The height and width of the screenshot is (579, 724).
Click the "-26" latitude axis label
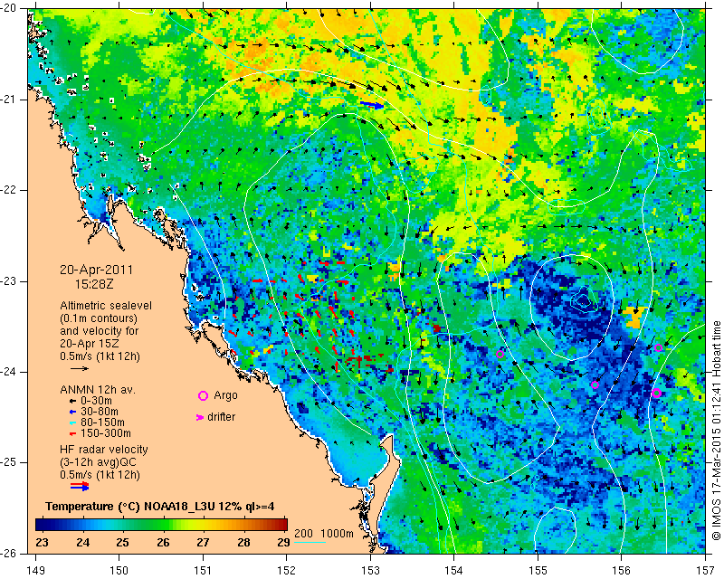pos(10,554)
